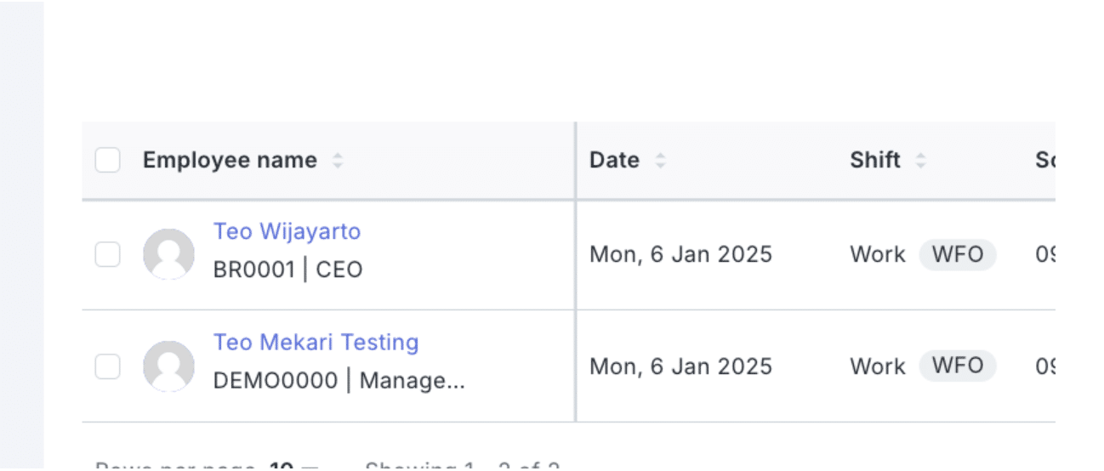Sort by Employee name using sort arrows
Screen dimensions: 1104x471
(x=338, y=161)
